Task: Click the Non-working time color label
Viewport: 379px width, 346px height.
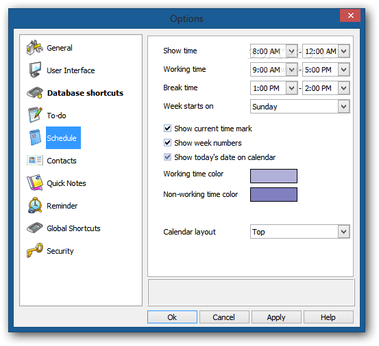Action: pos(201,194)
